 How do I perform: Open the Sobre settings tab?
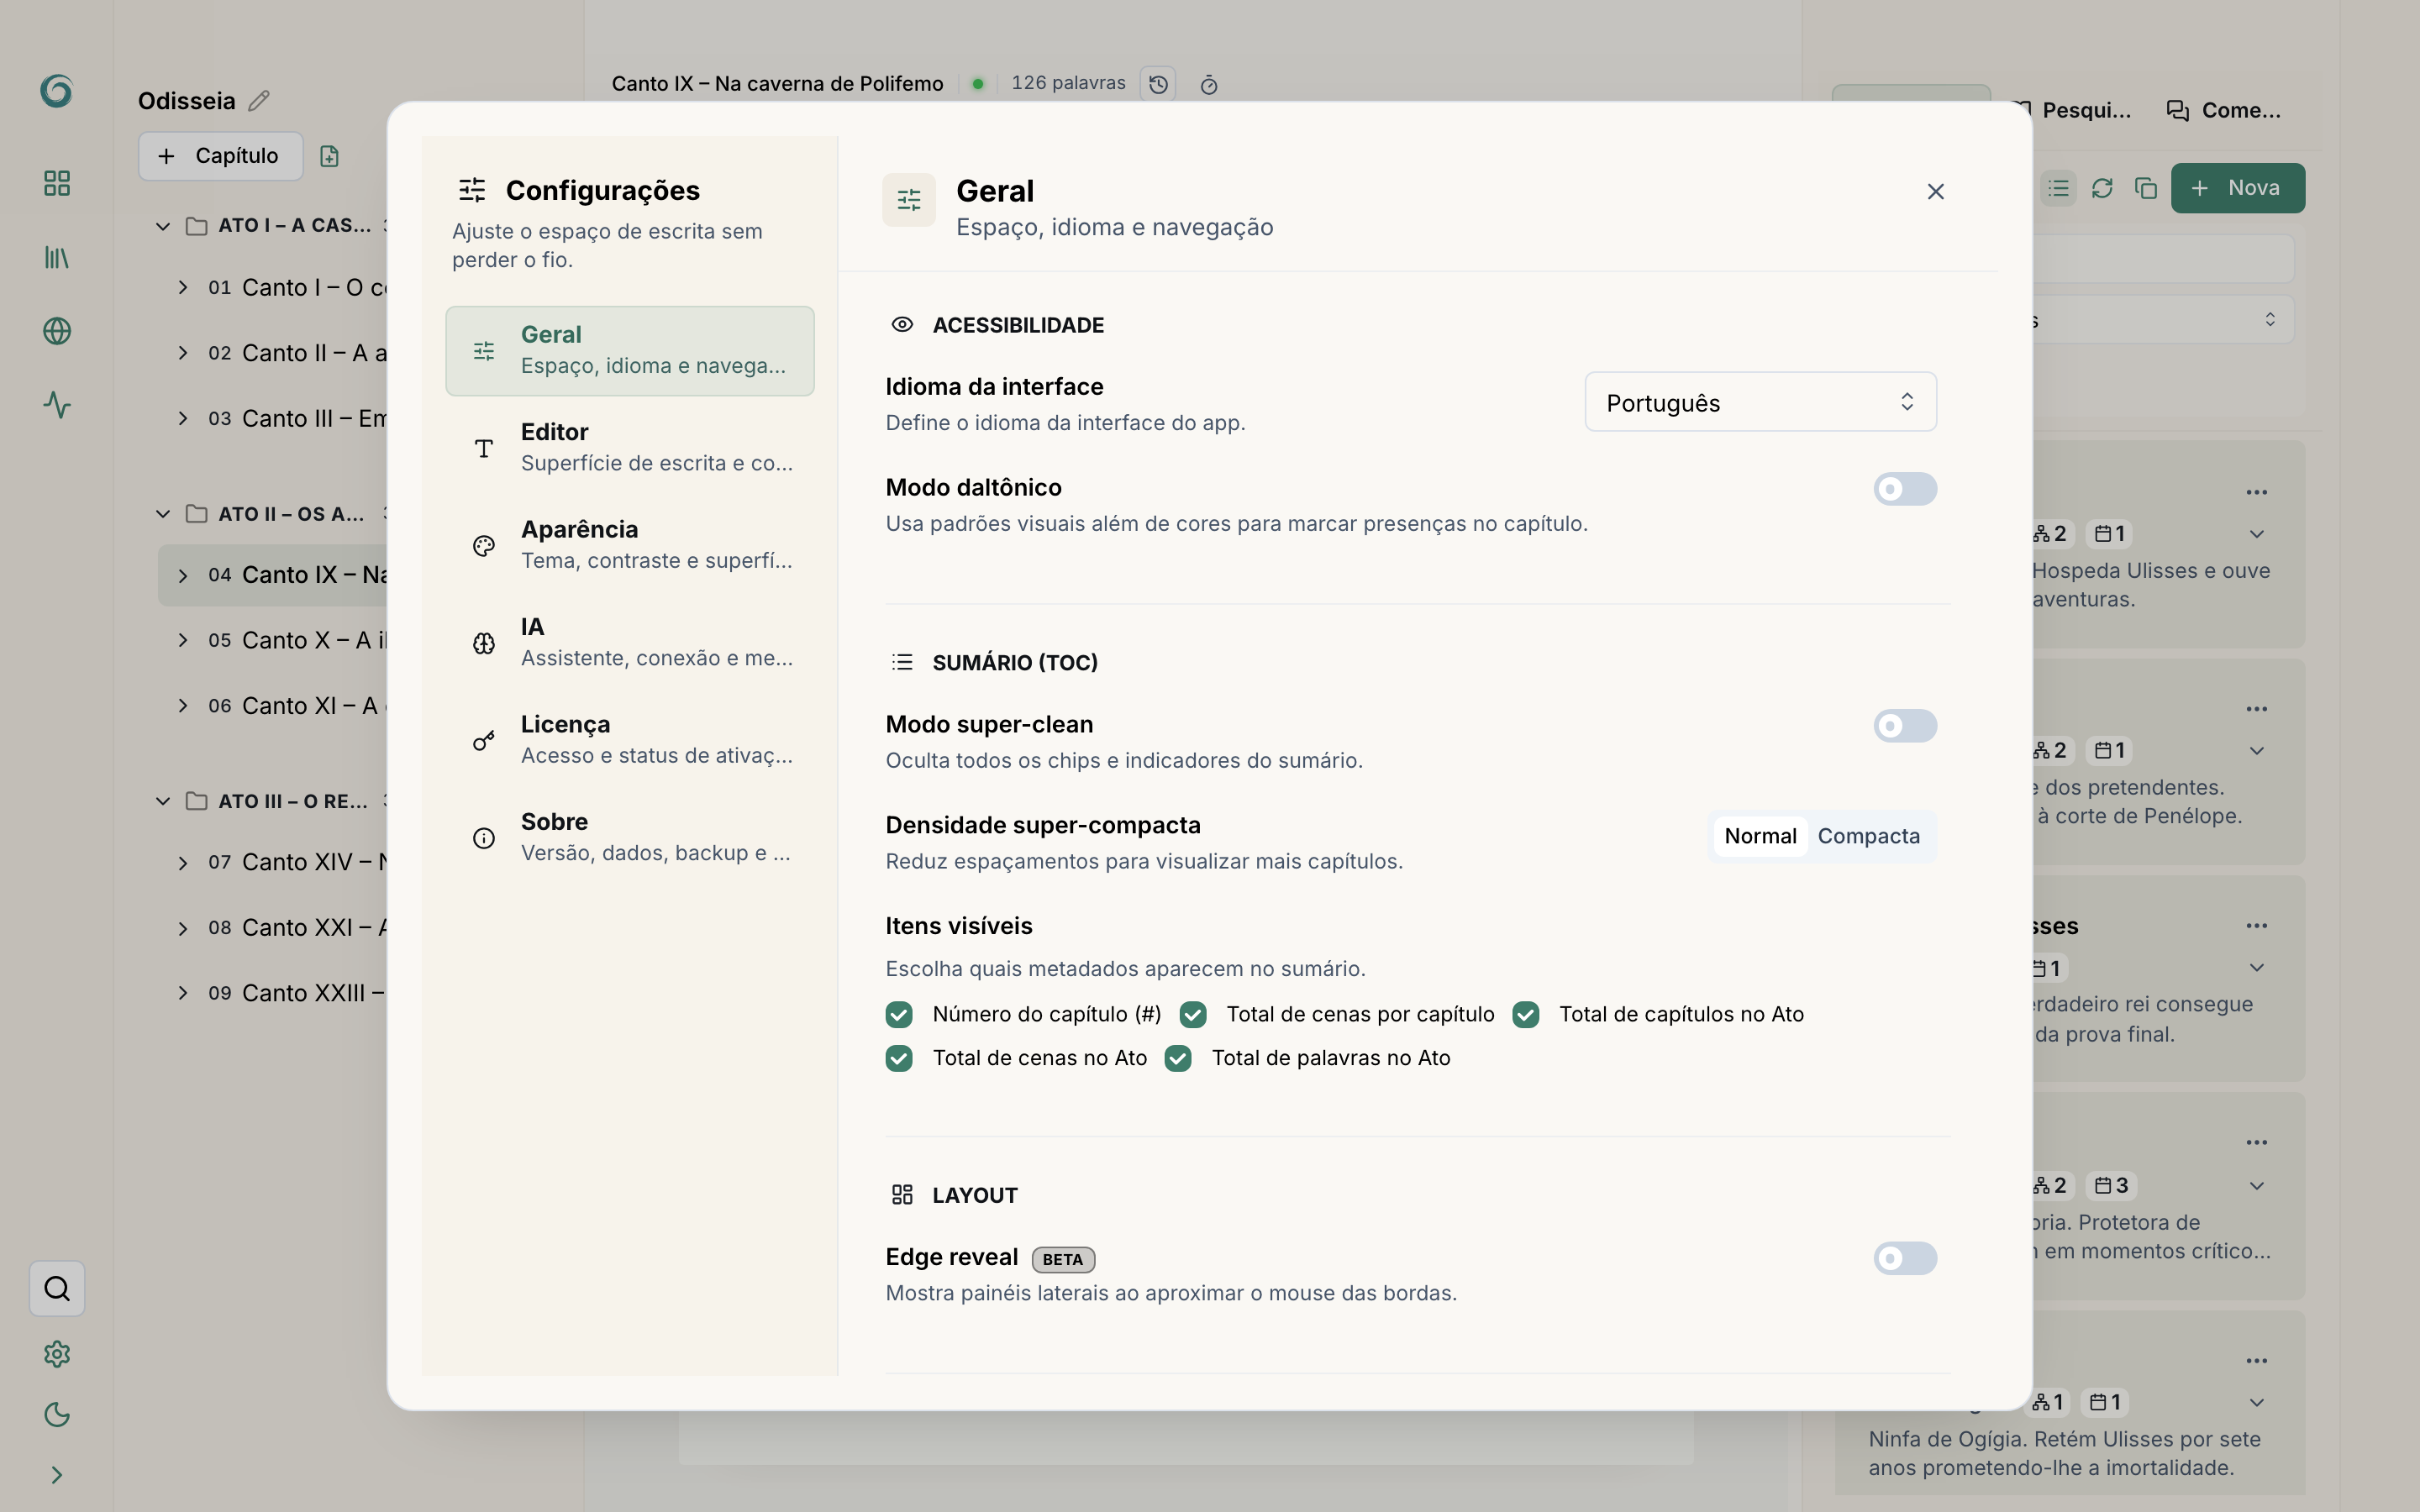[630, 837]
